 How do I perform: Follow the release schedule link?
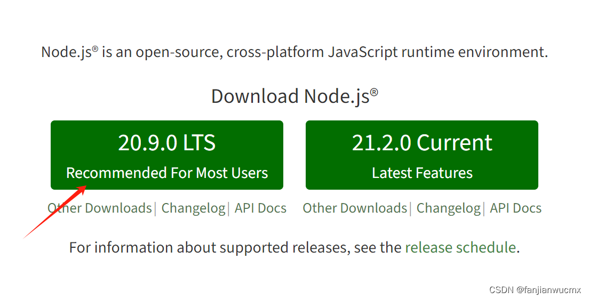460,247
